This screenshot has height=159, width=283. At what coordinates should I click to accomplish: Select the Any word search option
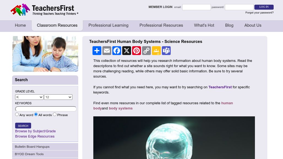(x=17, y=114)
